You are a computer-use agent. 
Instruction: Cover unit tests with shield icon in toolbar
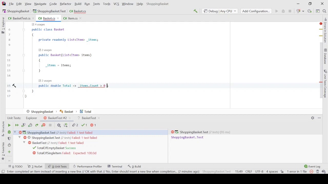click(x=23, y=125)
